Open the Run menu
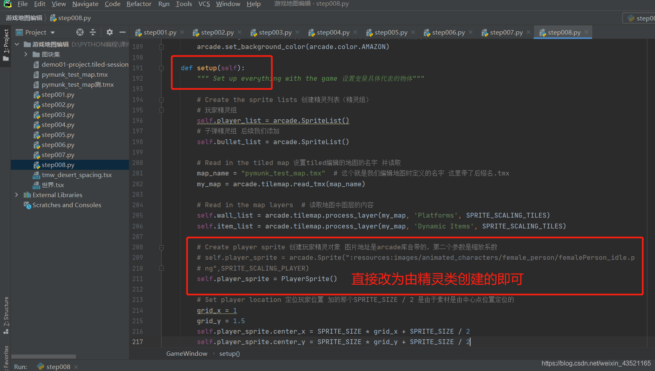The height and width of the screenshot is (371, 655). click(x=164, y=4)
